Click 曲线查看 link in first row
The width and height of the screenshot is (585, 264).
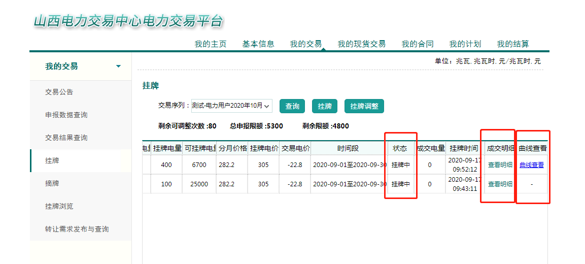click(532, 165)
